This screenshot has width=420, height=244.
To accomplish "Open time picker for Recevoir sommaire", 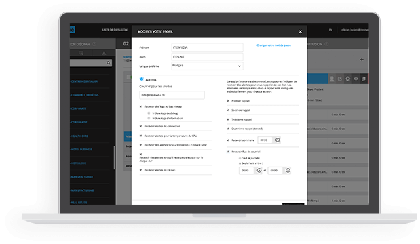I will (x=278, y=140).
